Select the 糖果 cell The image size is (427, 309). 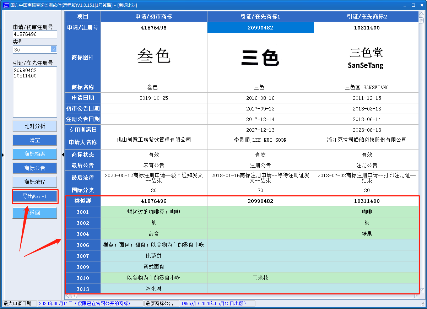[367, 234]
